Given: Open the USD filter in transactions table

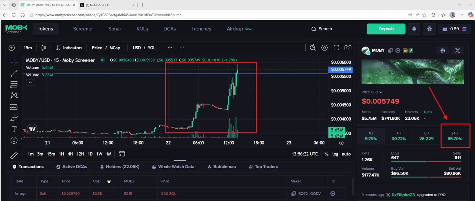Looking at the screenshot, I should click(109, 181).
